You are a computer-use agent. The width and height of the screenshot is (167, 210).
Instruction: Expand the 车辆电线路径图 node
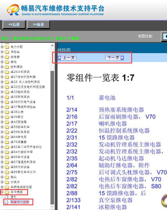(x=2, y=187)
